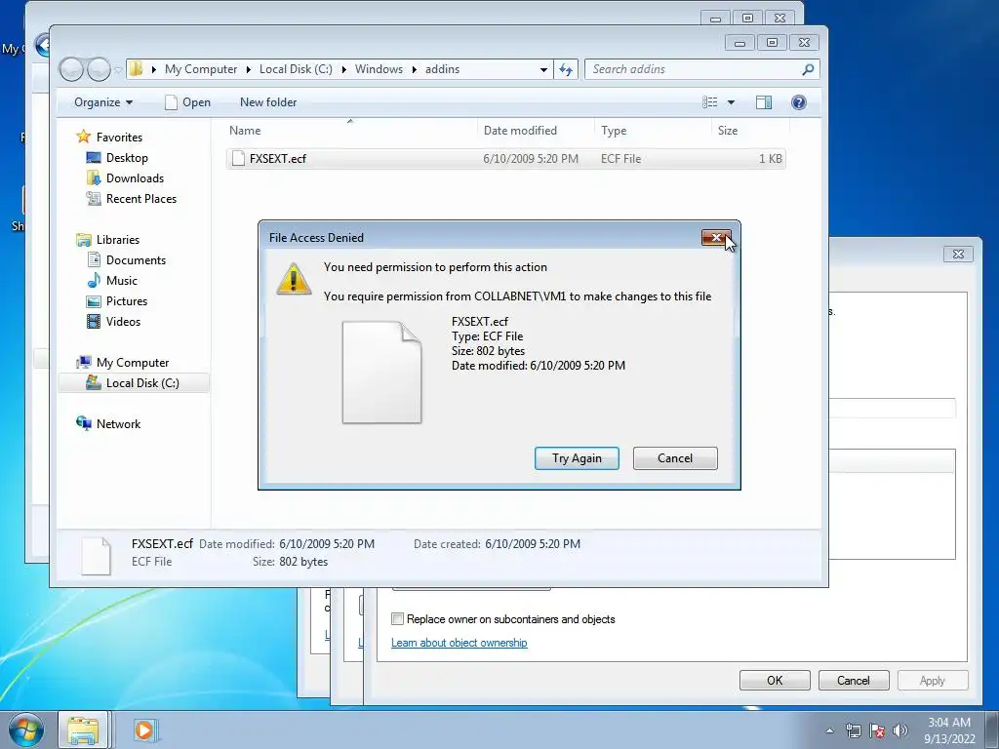This screenshot has width=999, height=749.
Task: Click the large blank file thumbnail in dialog
Action: pos(381,372)
